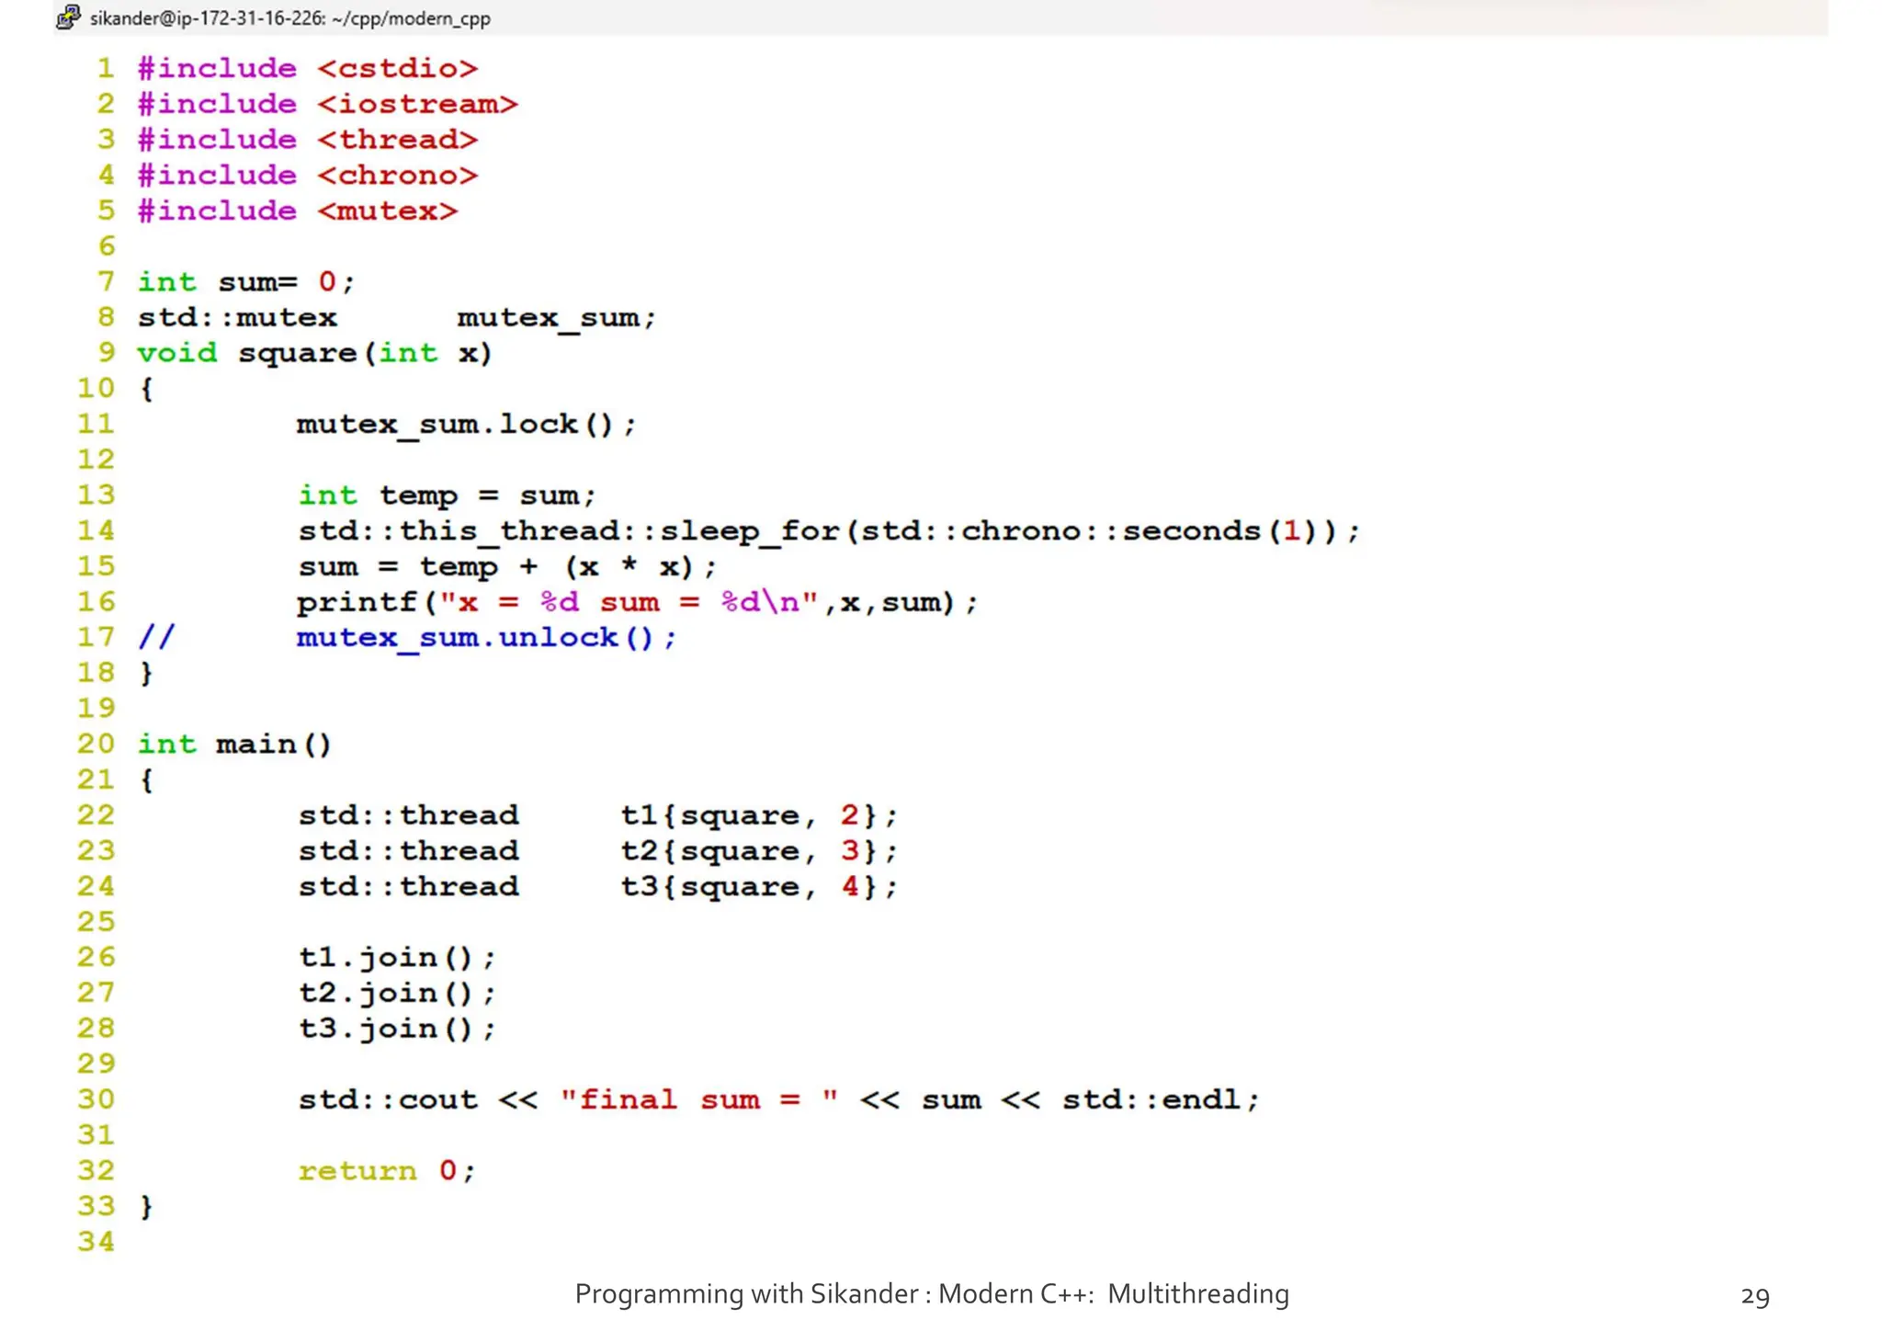
Task: Click the 'mutex_sum;' variable name on line 8
Action: point(557,319)
